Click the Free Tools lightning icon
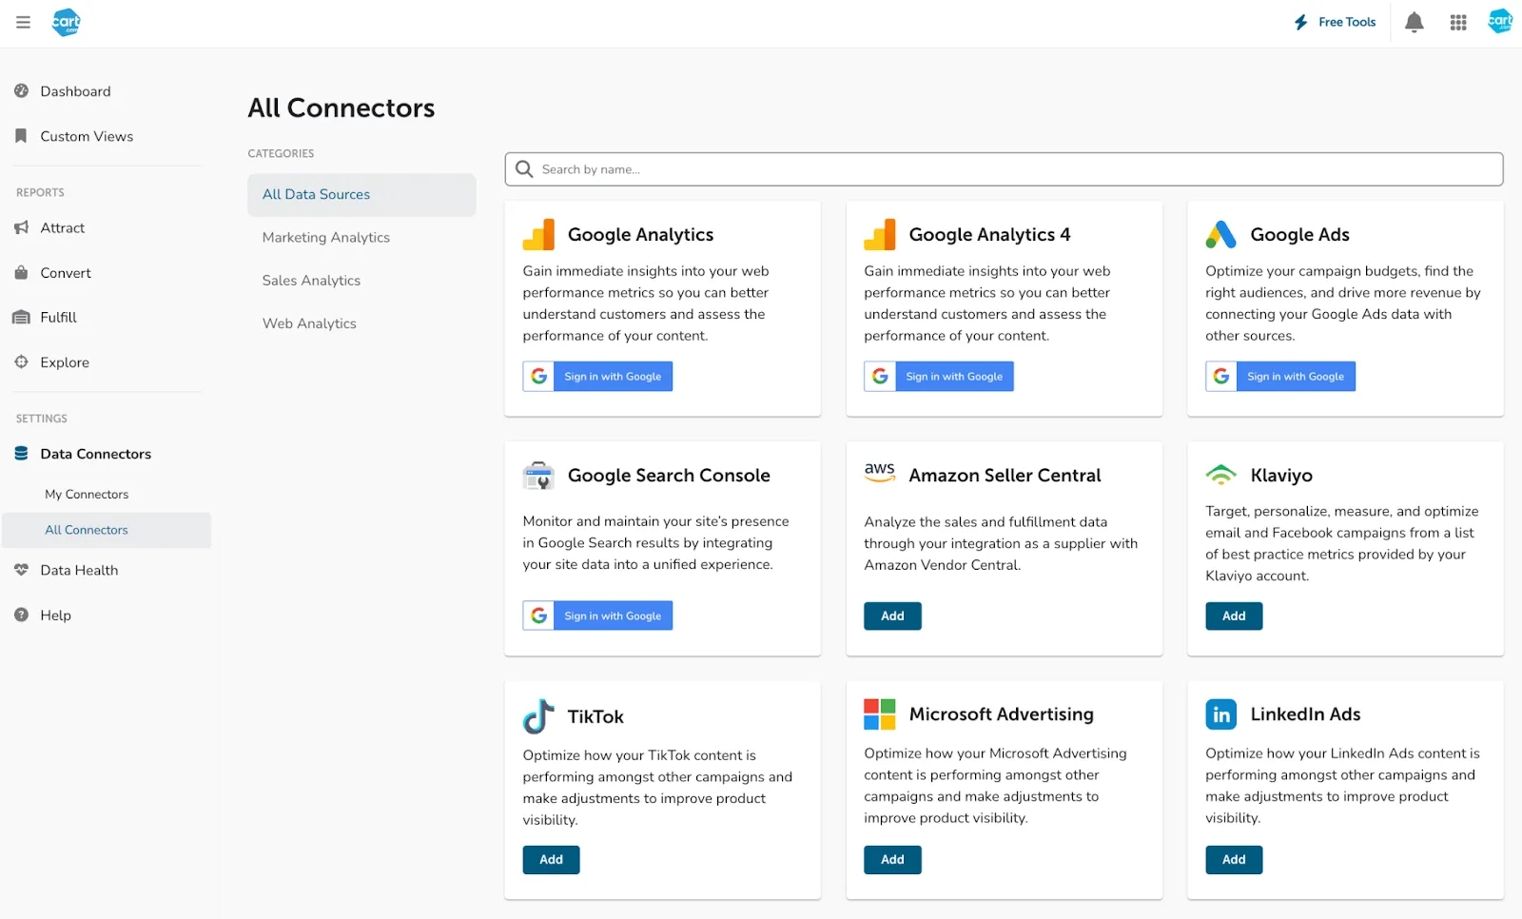The width and height of the screenshot is (1522, 919). [1301, 22]
